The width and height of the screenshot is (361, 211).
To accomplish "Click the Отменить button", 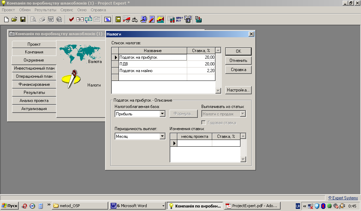I will (x=238, y=60).
